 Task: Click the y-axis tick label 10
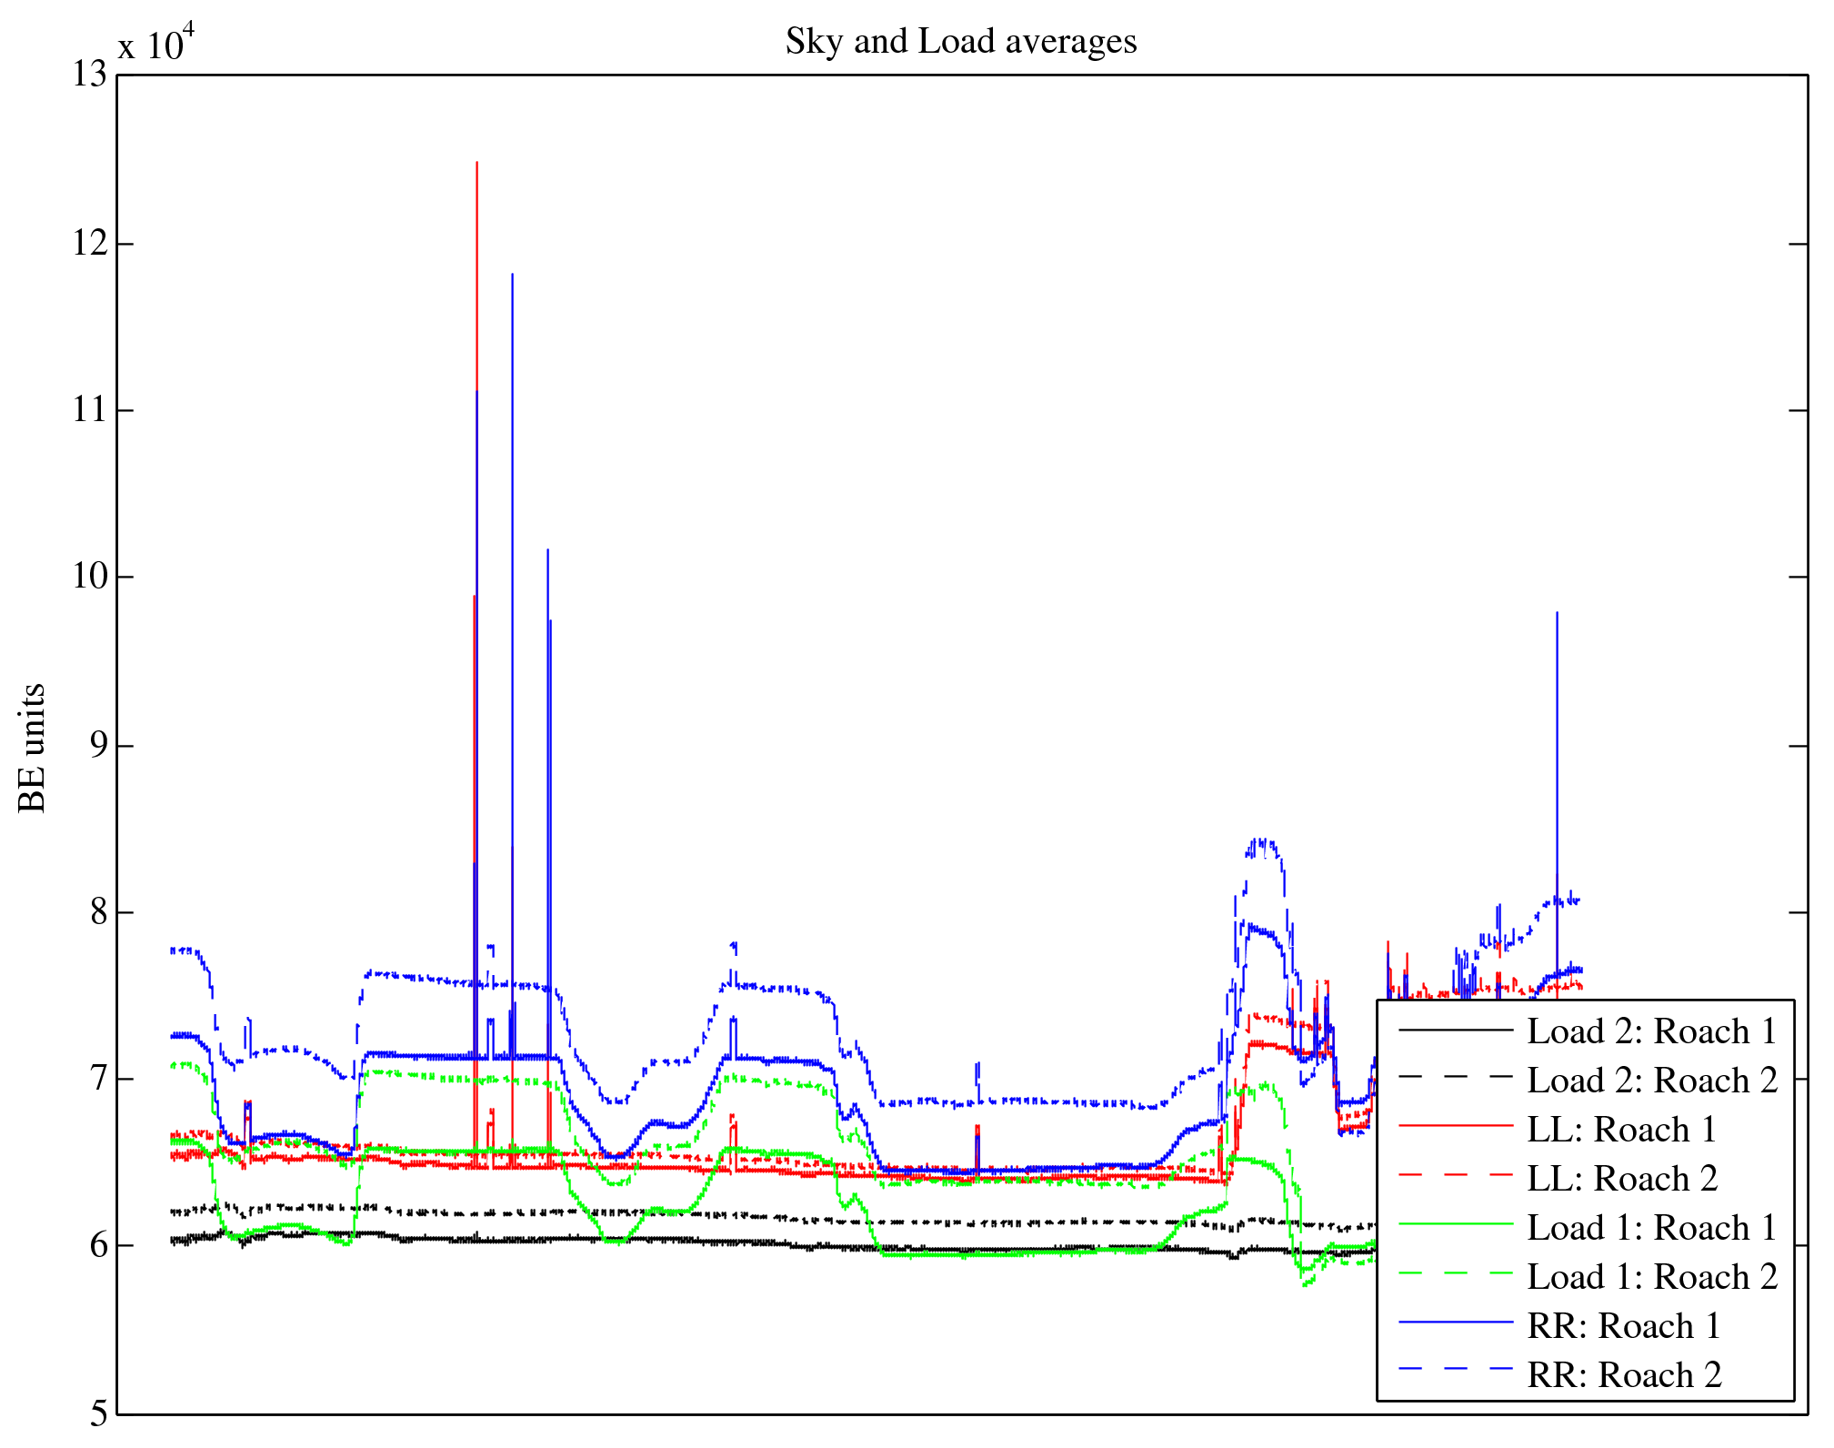point(89,577)
